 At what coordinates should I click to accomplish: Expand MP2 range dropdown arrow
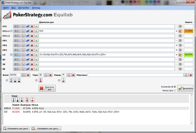tap(176, 45)
